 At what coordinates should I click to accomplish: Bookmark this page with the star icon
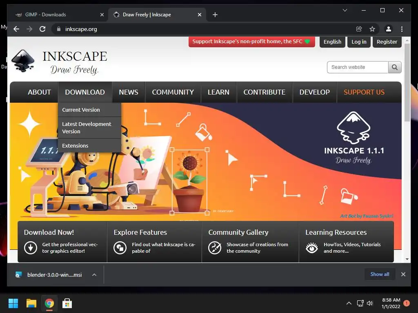[x=372, y=29]
